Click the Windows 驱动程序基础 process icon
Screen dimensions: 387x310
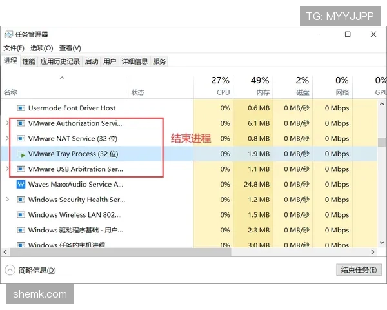click(x=21, y=230)
